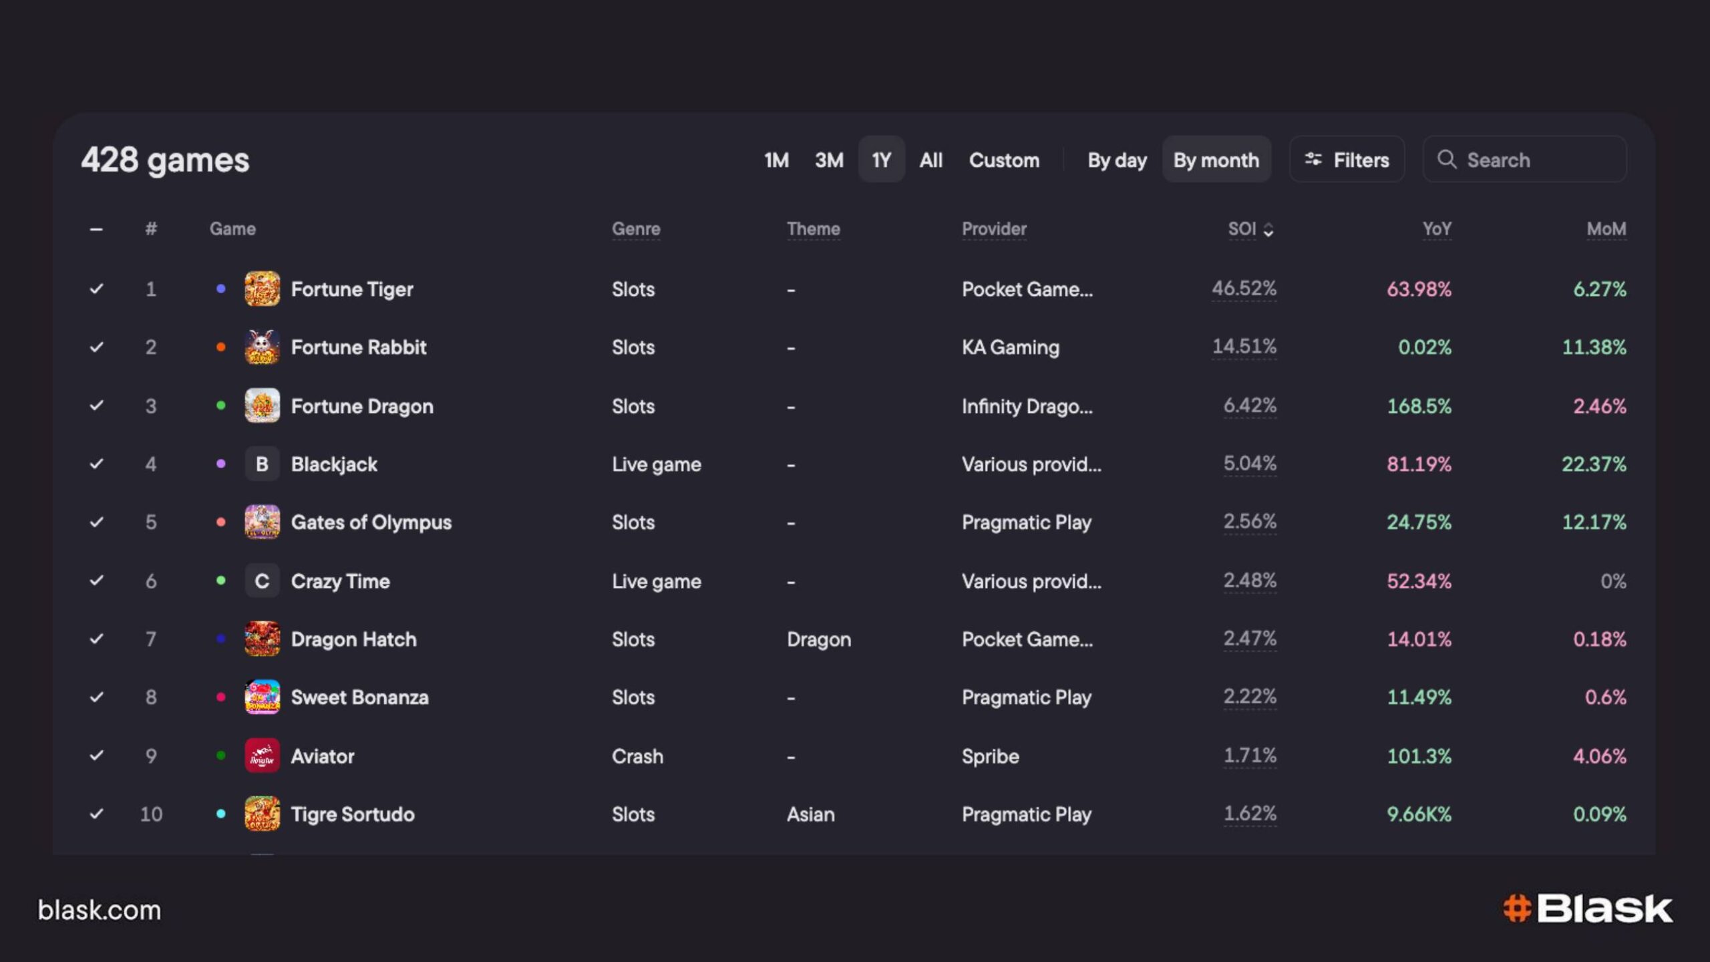
Task: Open the Aviator game icon
Action: tap(262, 756)
